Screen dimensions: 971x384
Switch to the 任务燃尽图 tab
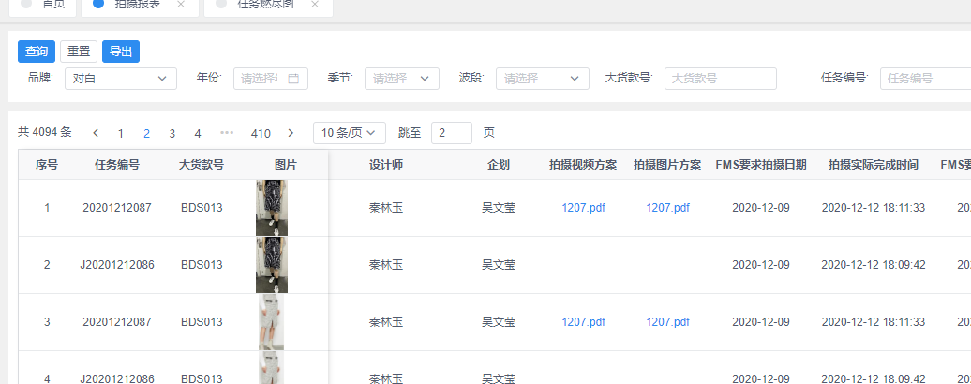pyautogui.click(x=259, y=5)
